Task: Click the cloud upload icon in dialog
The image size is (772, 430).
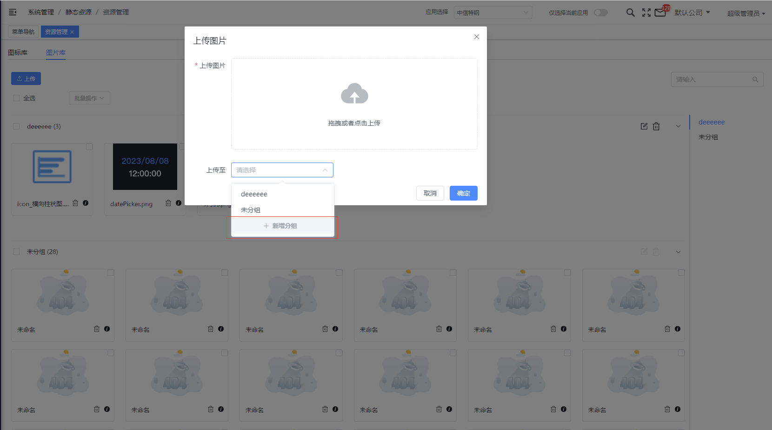Action: click(354, 93)
